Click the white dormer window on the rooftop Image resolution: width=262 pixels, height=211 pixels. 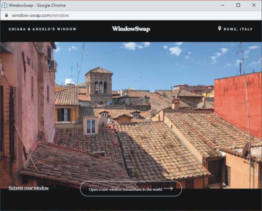point(91,125)
